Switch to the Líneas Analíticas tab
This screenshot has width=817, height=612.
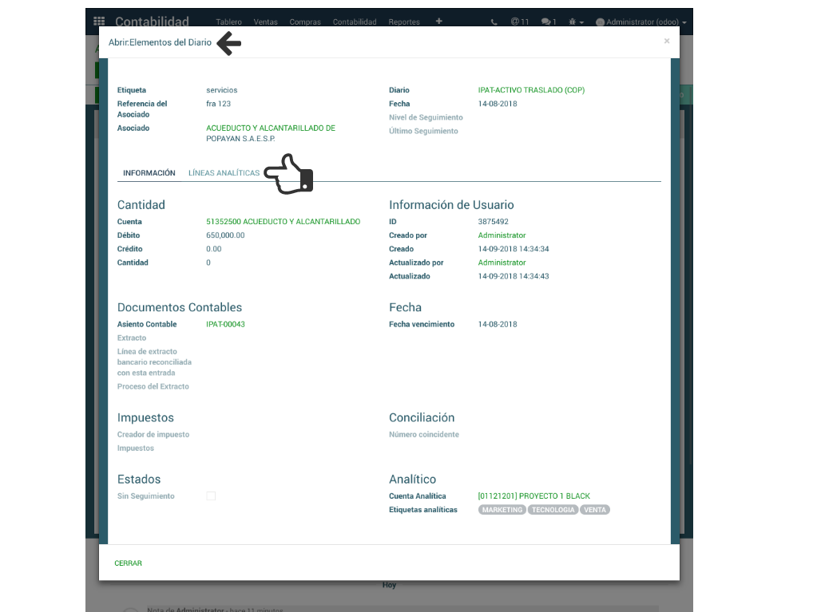tap(224, 173)
